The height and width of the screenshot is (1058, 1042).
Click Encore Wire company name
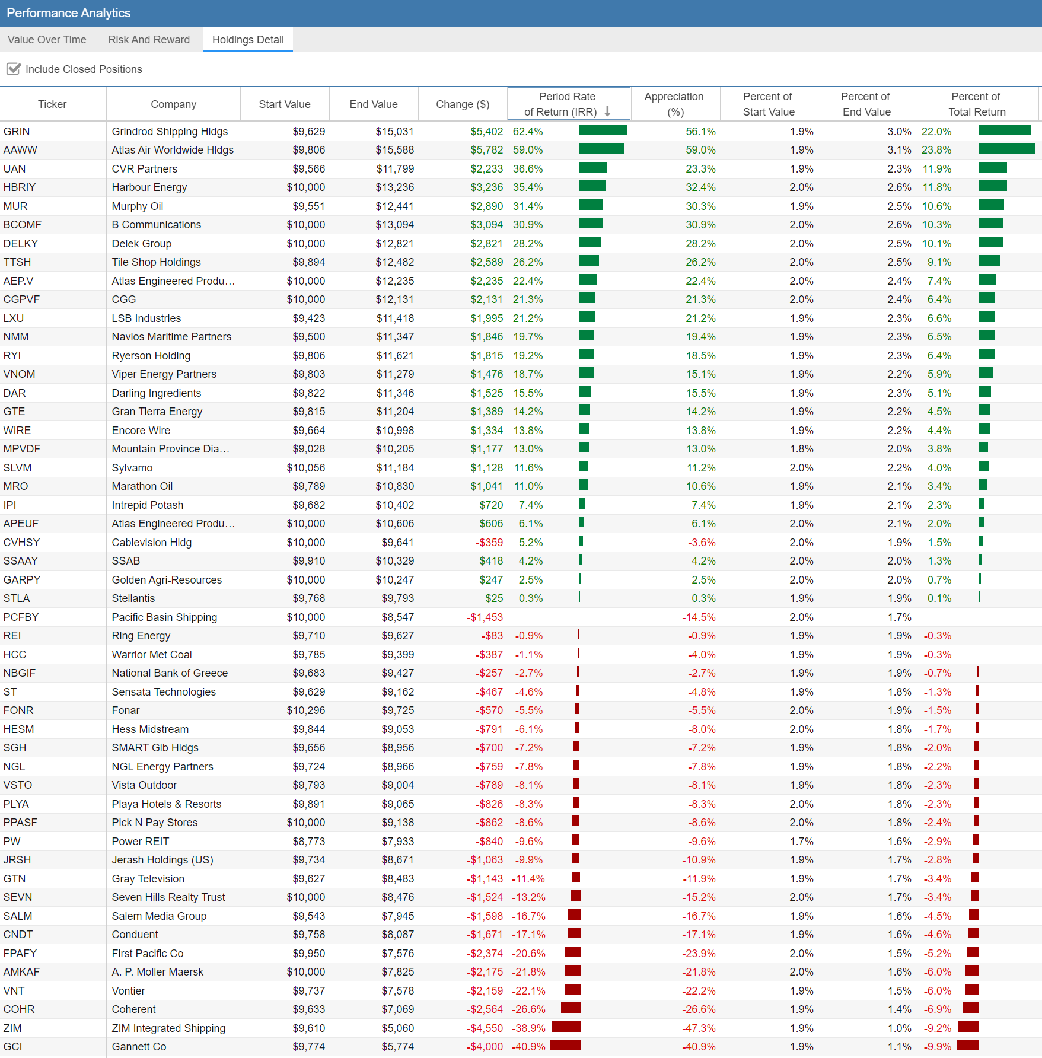pyautogui.click(x=141, y=431)
